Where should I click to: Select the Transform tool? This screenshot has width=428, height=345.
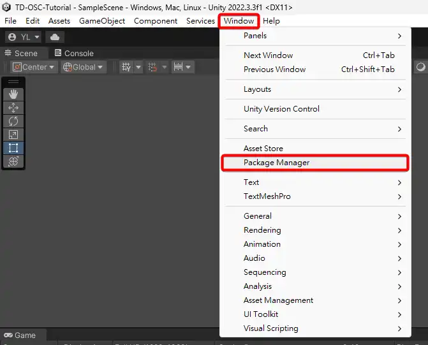tap(13, 161)
